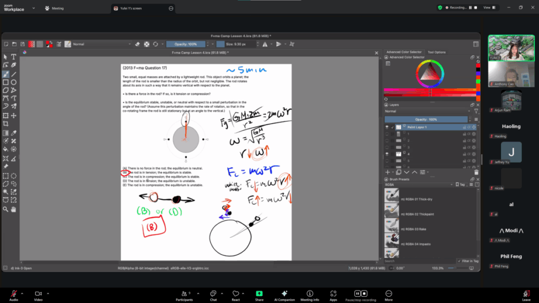The width and height of the screenshot is (539, 303).
Task: Click the eraser mode icon in toolbar
Action: pyautogui.click(x=137, y=44)
